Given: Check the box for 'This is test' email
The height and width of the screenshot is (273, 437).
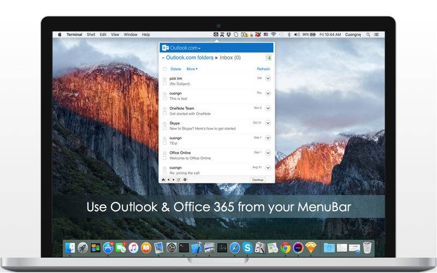Looking at the screenshot, I should [x=165, y=98].
